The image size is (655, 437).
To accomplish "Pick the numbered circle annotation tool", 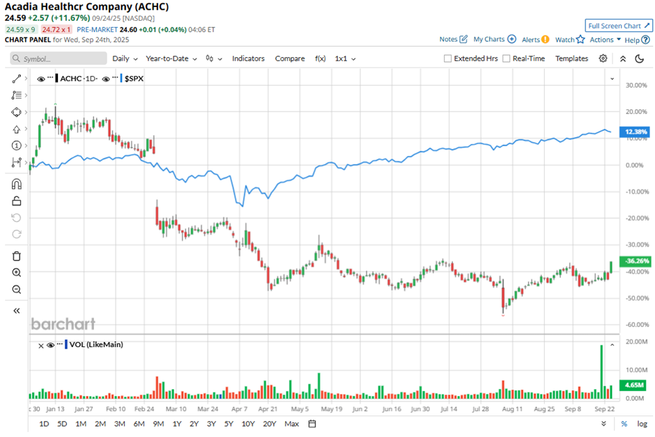I will [16, 145].
